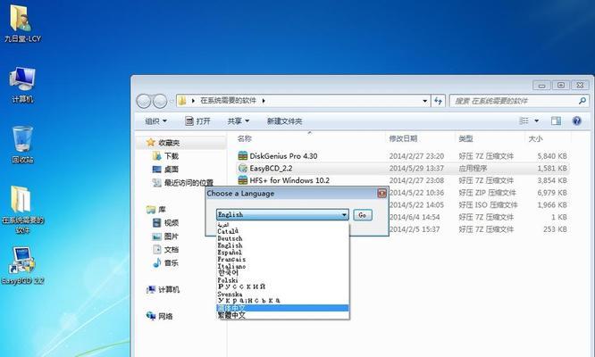Click date cell 2014/5/29 13:37
Screen dimensions: 595x357
pos(416,169)
